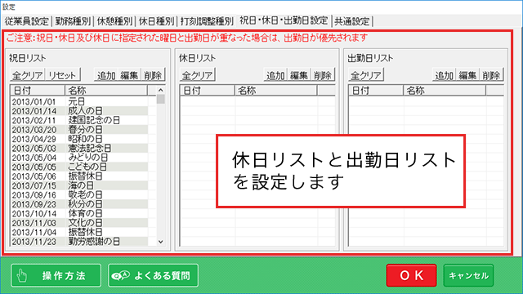Click the holiday list scroll-up arrow
The image size is (523, 294).
pos(160,90)
